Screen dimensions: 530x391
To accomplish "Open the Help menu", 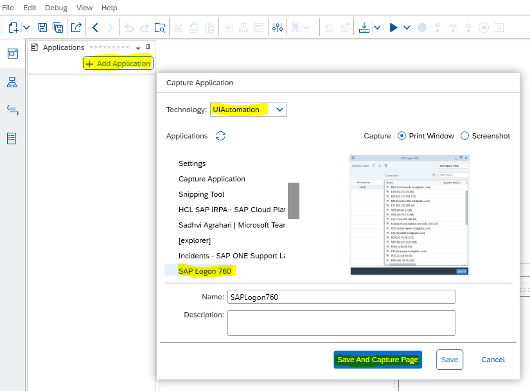I will point(109,8).
